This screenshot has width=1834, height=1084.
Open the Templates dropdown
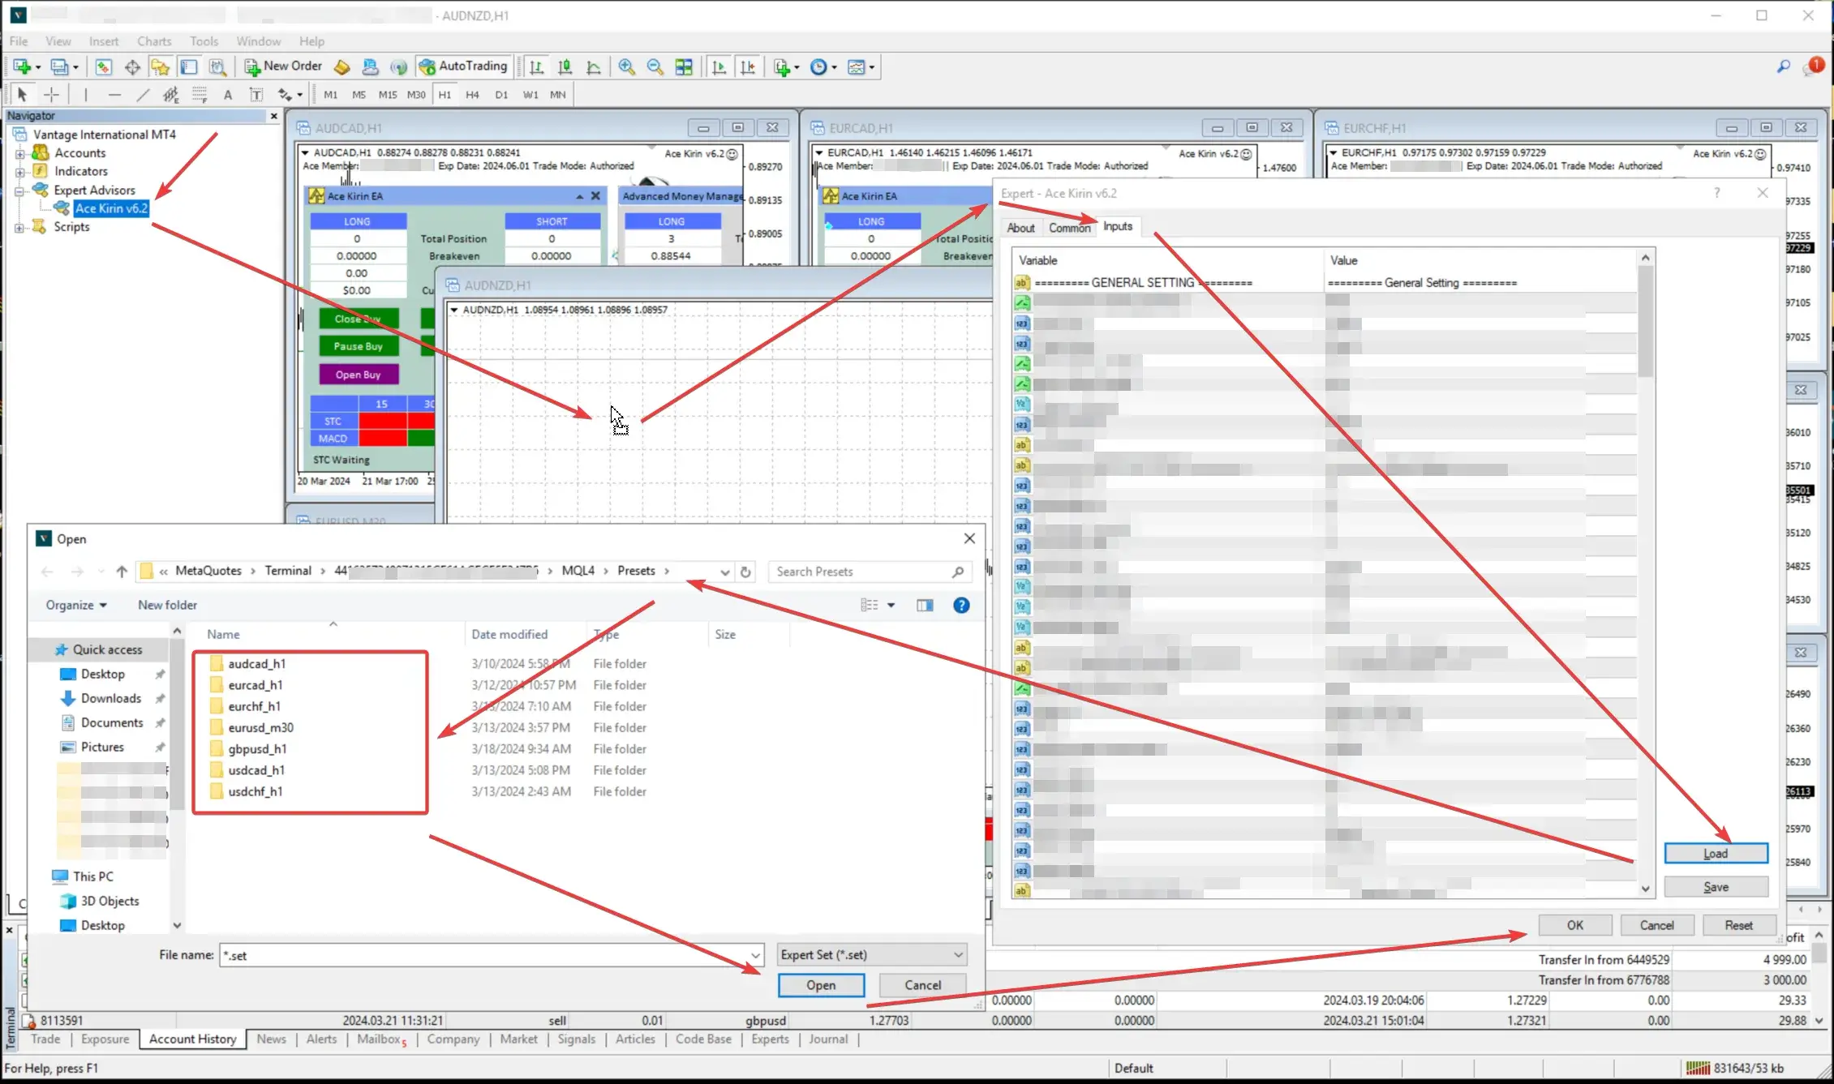click(x=861, y=66)
